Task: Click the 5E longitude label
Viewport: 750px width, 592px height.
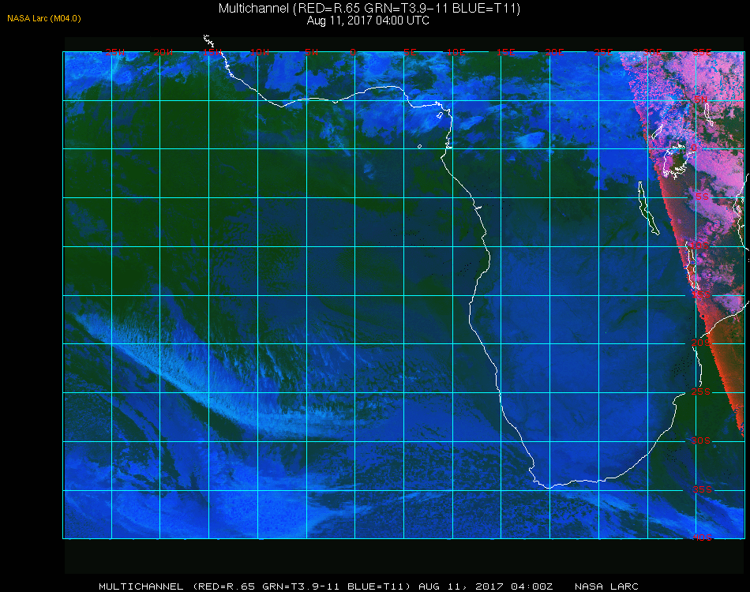Action: (x=410, y=52)
